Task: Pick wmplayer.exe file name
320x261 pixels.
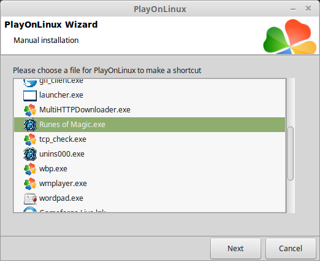Action: click(x=63, y=184)
